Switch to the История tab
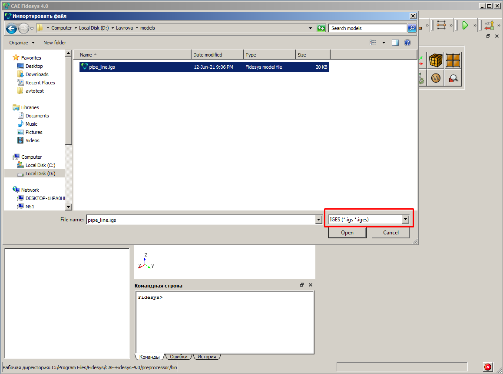The width and height of the screenshot is (503, 374). [207, 357]
